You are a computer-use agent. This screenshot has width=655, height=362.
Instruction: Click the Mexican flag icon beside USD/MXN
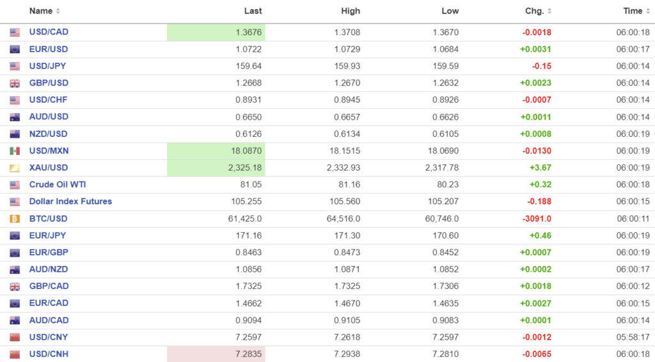click(15, 151)
